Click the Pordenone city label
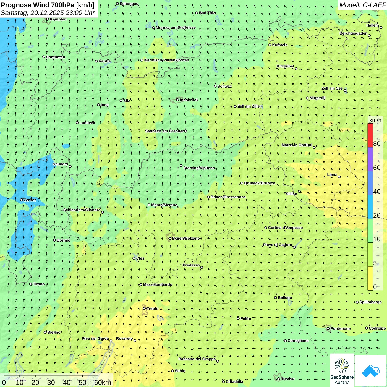This screenshot has width=387, height=387. point(340,328)
